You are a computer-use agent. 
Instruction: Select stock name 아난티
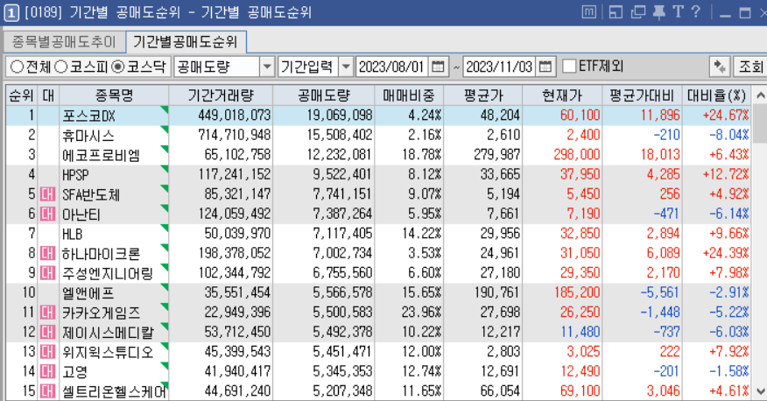(81, 215)
